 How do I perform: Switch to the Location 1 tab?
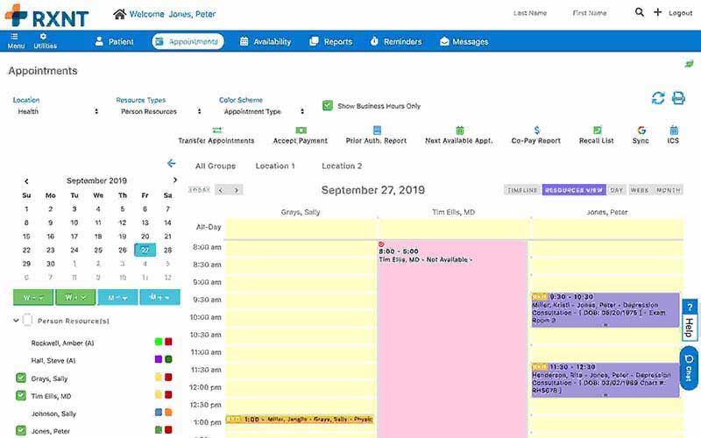point(275,166)
